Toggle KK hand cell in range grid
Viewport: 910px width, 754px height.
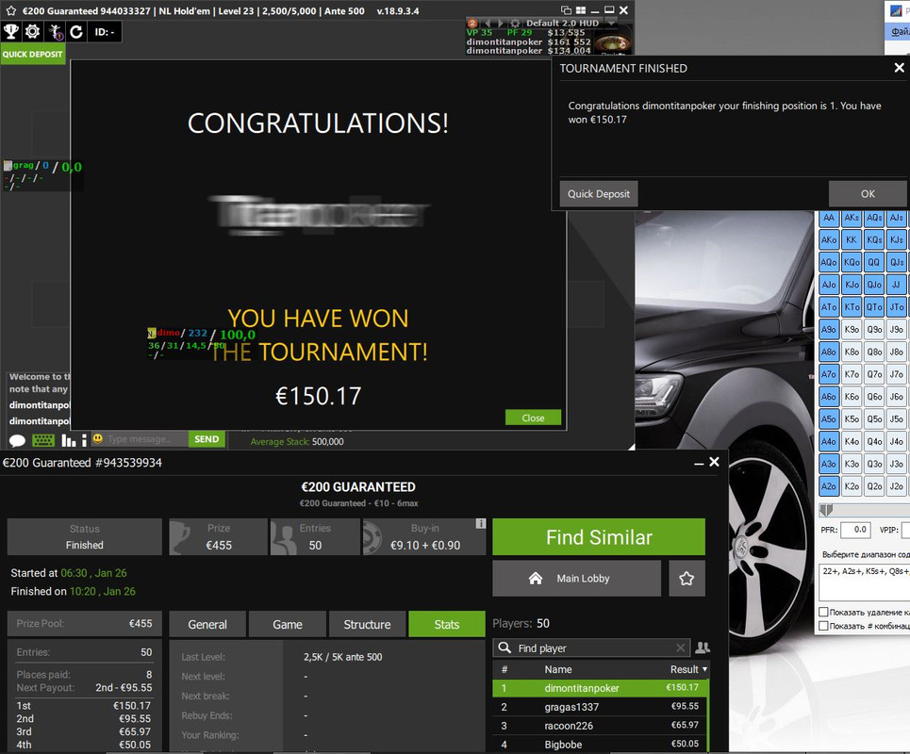click(852, 239)
